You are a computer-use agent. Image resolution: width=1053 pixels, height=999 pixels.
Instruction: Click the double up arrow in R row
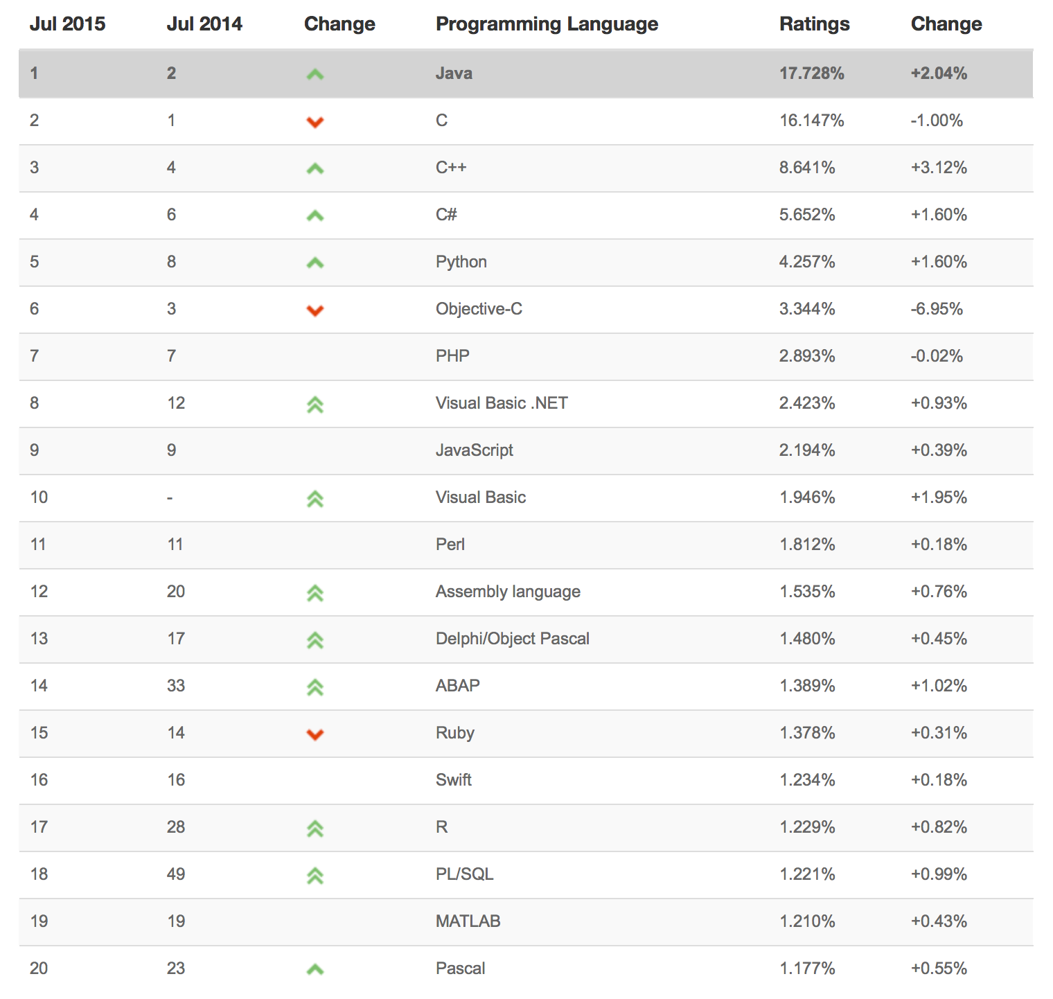[315, 829]
